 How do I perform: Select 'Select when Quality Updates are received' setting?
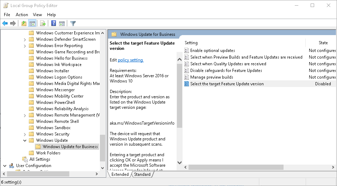coord(228,64)
